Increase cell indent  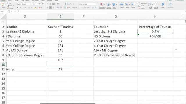tap(61, 8)
